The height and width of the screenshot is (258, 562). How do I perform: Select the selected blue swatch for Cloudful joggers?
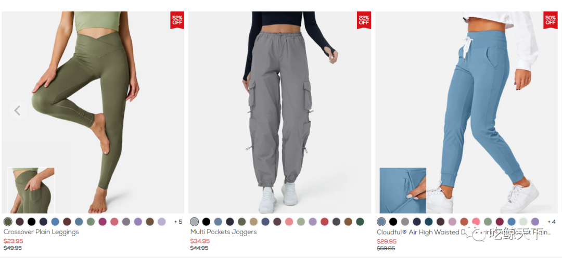coord(381,222)
